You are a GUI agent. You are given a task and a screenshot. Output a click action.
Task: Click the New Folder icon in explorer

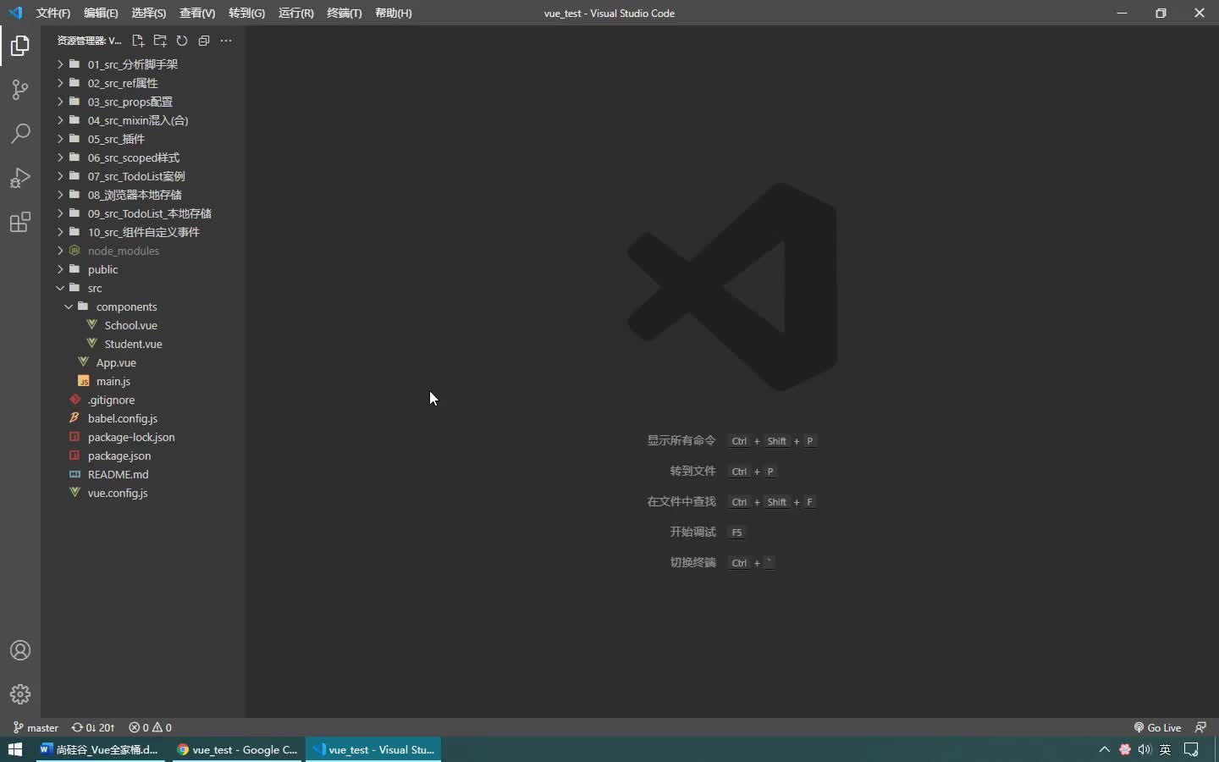point(160,41)
